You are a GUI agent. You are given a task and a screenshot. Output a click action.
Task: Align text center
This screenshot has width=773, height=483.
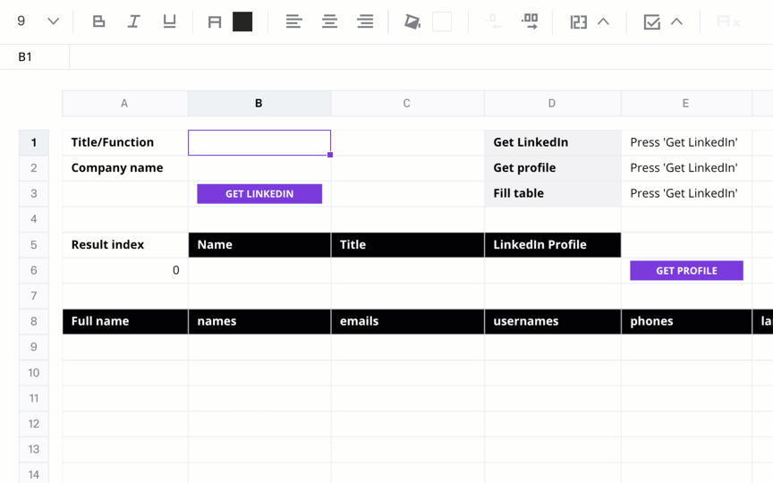pyautogui.click(x=329, y=21)
